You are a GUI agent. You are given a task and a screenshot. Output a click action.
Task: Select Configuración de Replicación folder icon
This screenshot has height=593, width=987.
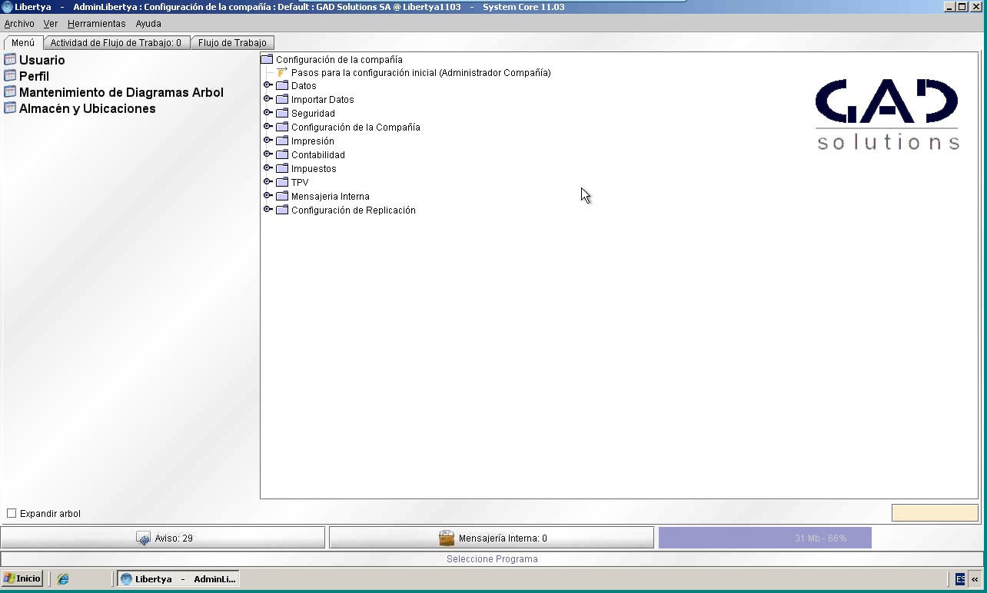(x=282, y=210)
